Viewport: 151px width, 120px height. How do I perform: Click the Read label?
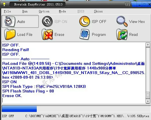click(133, 34)
